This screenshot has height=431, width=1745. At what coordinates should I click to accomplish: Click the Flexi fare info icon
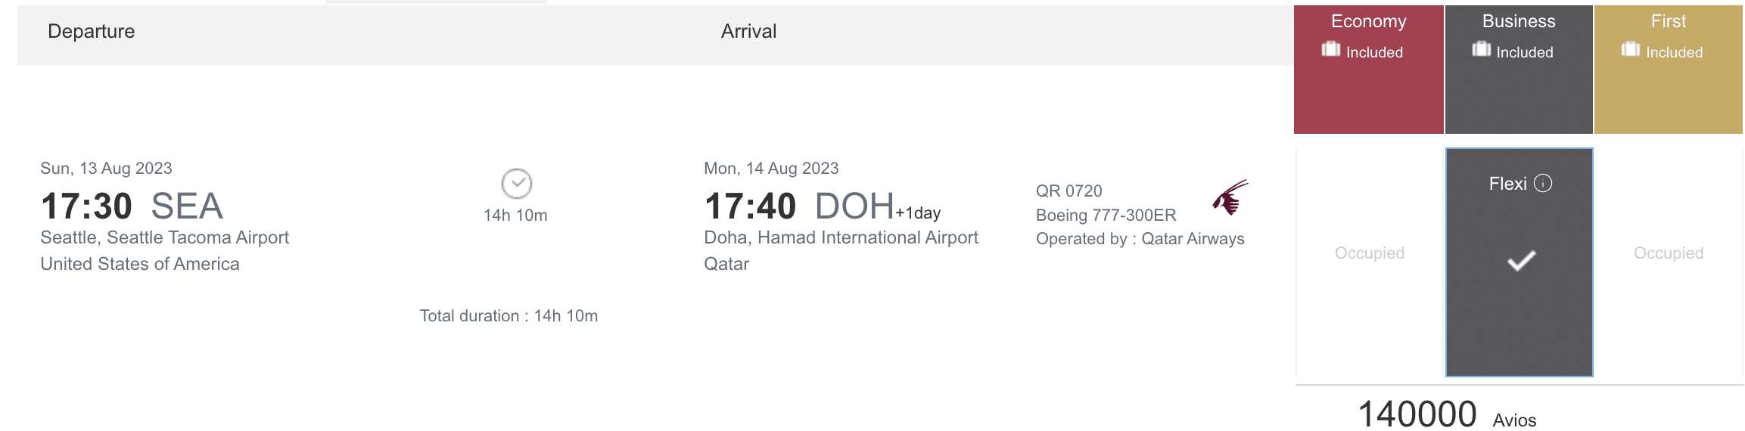[x=1543, y=184]
